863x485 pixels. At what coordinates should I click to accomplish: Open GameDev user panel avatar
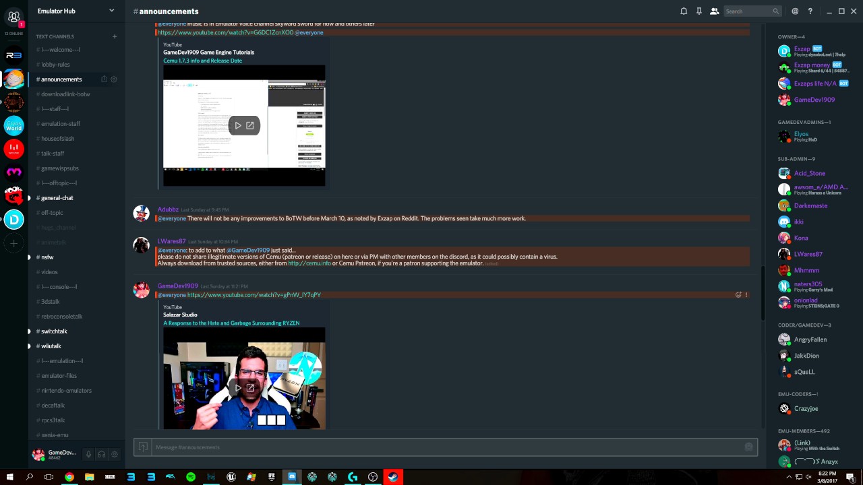[38, 455]
